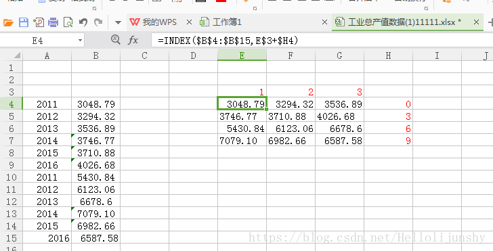This screenshot has width=493, height=251.
Task: Select column E header
Action: 242,55
